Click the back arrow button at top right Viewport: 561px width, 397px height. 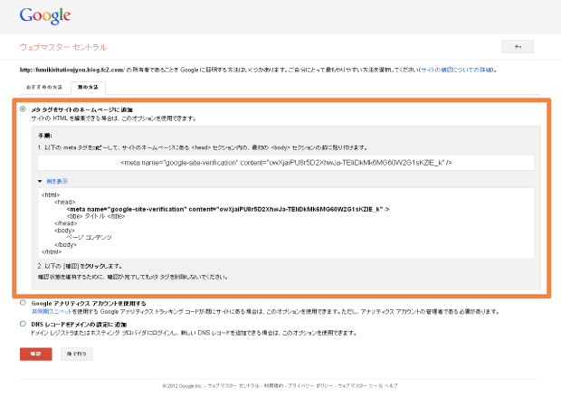click(518, 46)
